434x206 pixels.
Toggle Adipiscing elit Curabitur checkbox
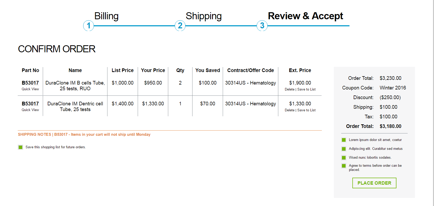pyautogui.click(x=344, y=149)
